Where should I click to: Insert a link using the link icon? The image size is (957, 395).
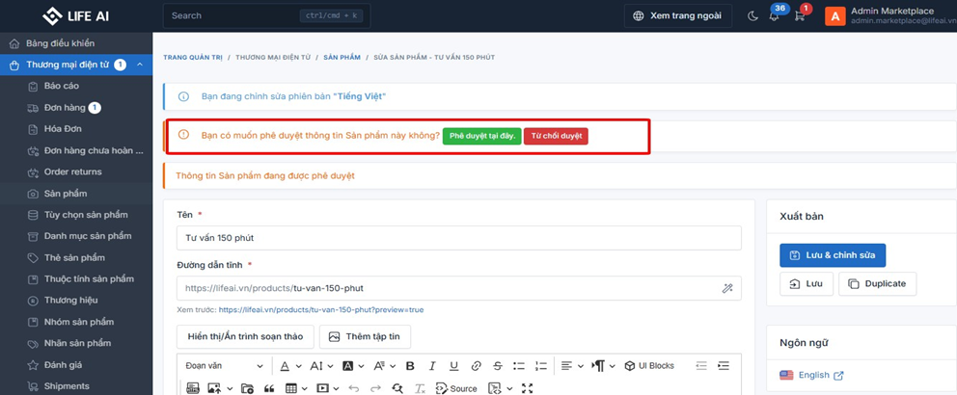click(476, 366)
